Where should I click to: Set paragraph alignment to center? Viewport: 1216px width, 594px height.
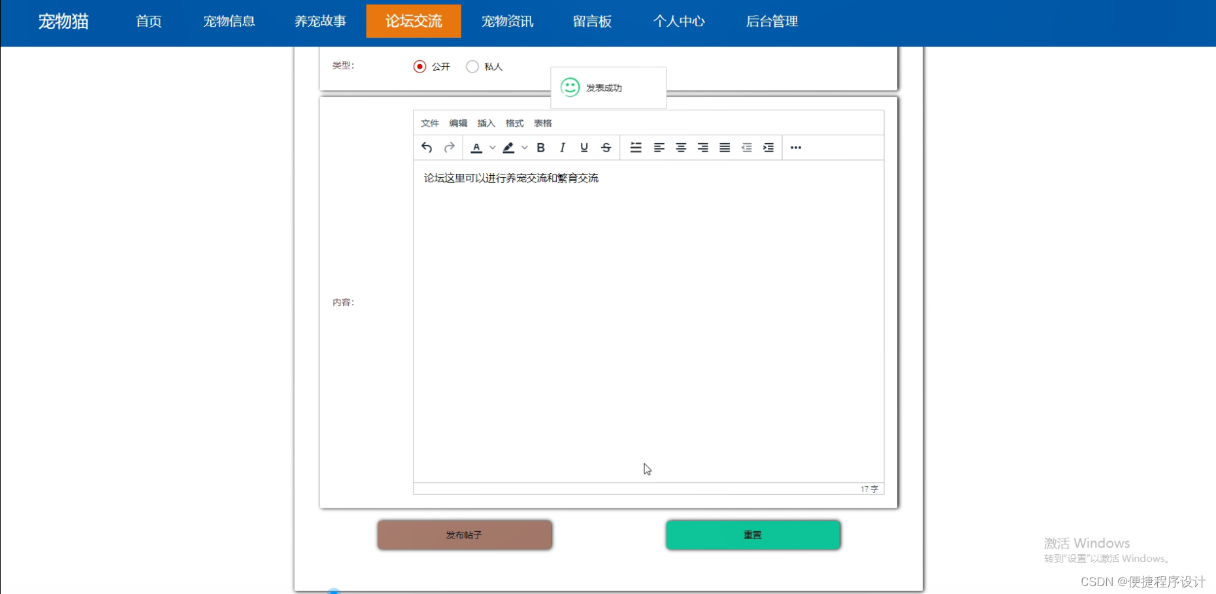(681, 147)
